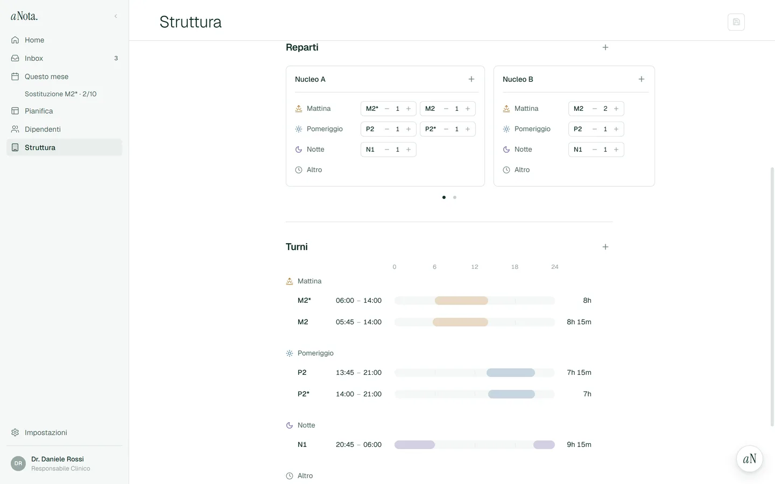Collapse the sidebar with the chevron
Screen dimensions: 775x484
pyautogui.click(x=116, y=16)
